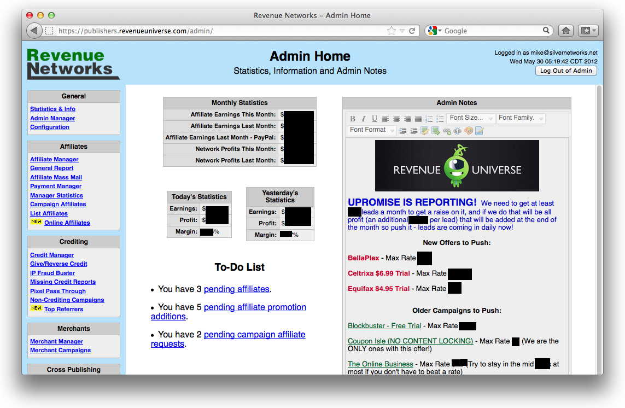Open Pixel Pass Through link
Image resolution: width=625 pixels, height=408 pixels.
(58, 291)
